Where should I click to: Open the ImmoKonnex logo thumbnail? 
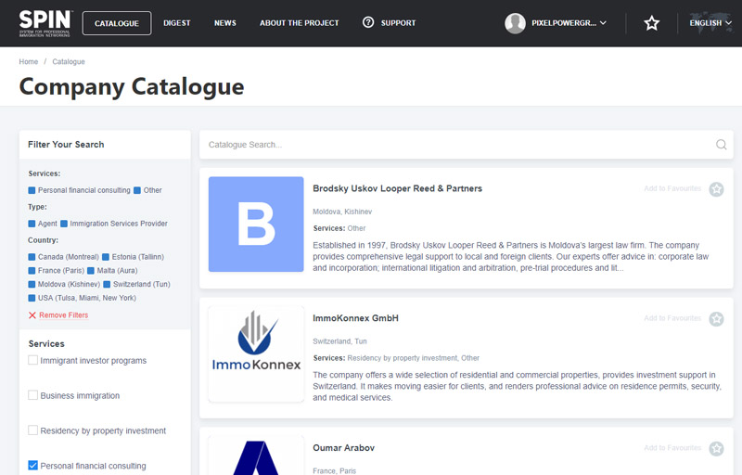tap(256, 353)
